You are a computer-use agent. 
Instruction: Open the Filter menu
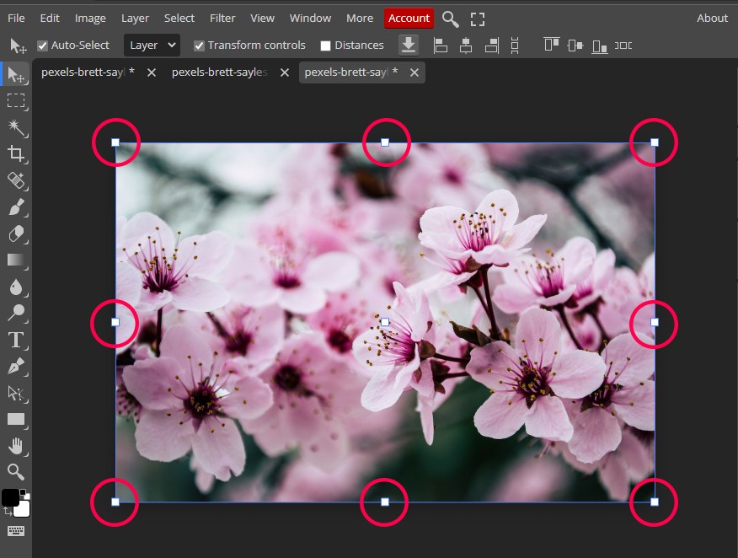[222, 18]
